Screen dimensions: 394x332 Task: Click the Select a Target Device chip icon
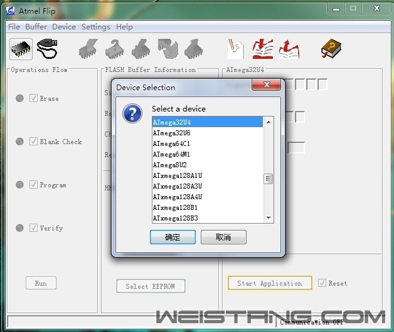point(21,49)
